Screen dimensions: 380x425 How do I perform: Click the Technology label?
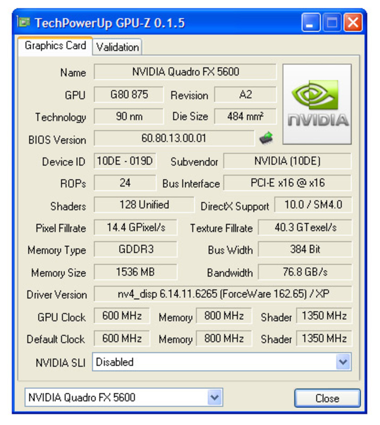point(61,118)
